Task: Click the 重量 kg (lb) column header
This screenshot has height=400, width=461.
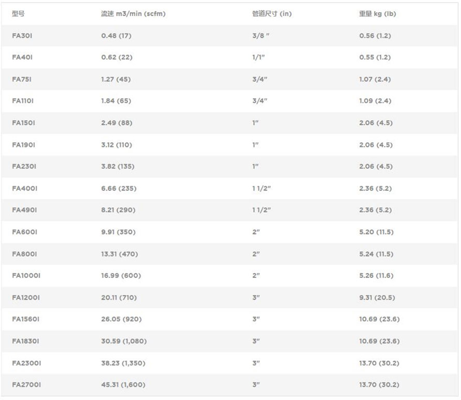Action: 377,14
